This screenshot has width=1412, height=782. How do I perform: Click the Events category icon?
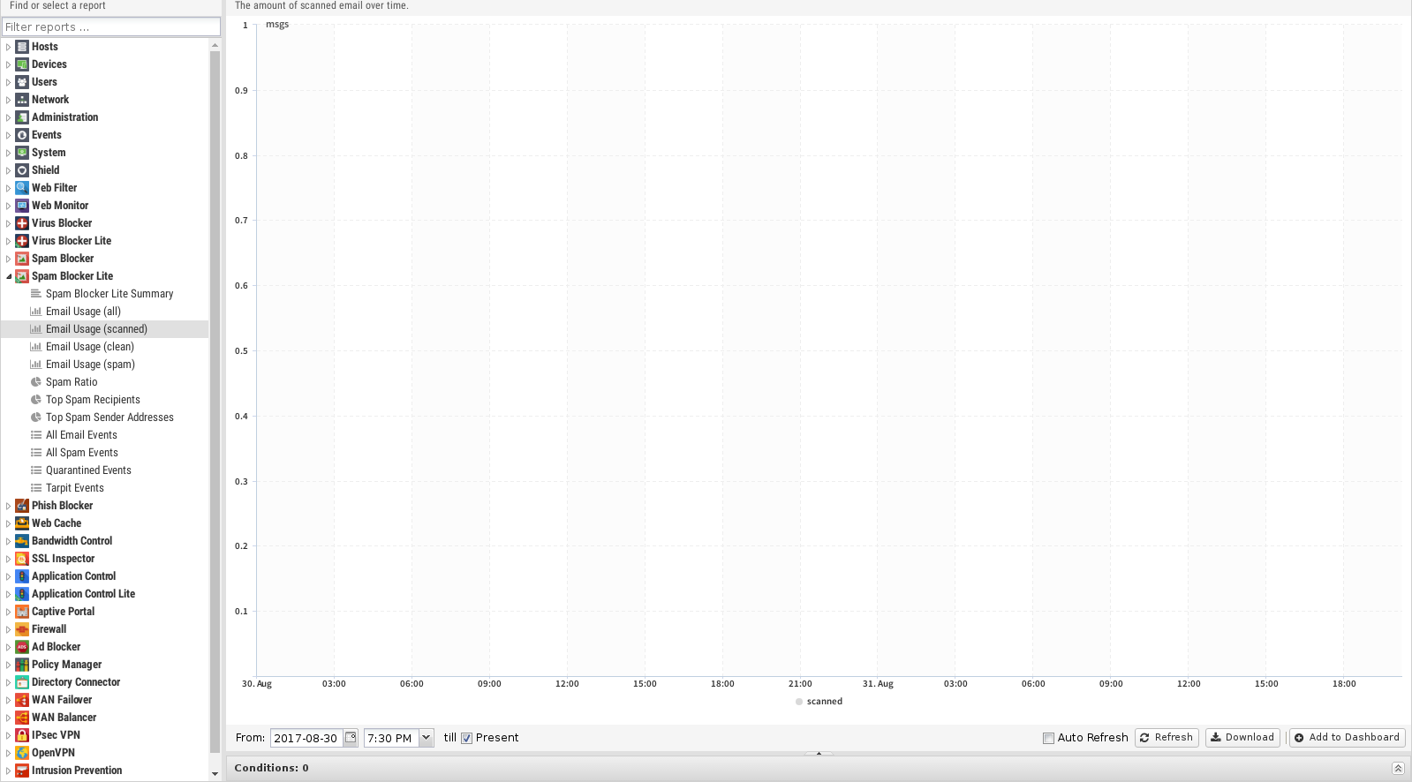click(22, 135)
